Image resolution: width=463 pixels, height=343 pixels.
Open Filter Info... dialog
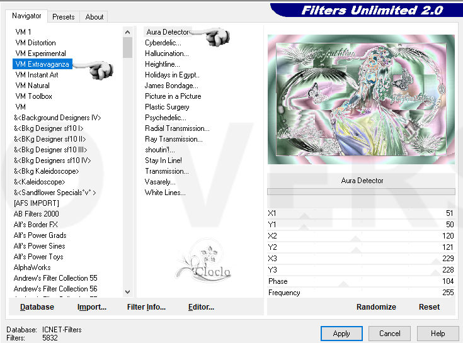point(146,307)
